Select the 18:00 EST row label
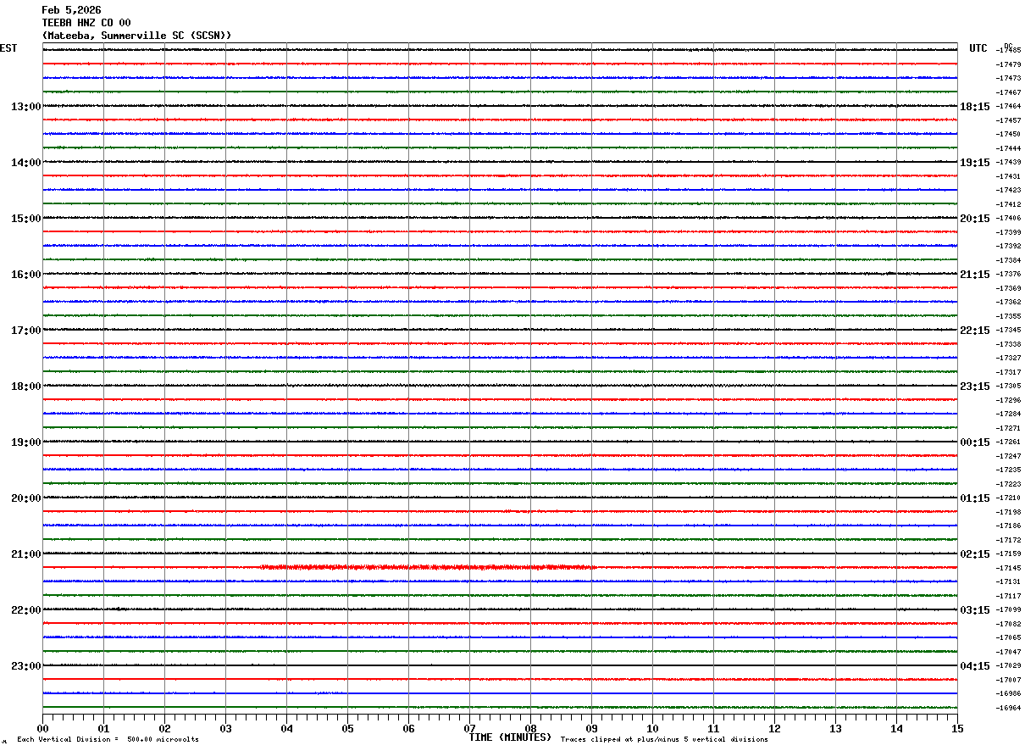Screen dimensions: 1025x751 (25, 387)
